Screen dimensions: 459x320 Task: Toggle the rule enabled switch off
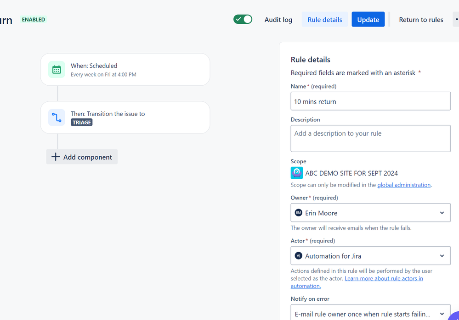pyautogui.click(x=243, y=19)
